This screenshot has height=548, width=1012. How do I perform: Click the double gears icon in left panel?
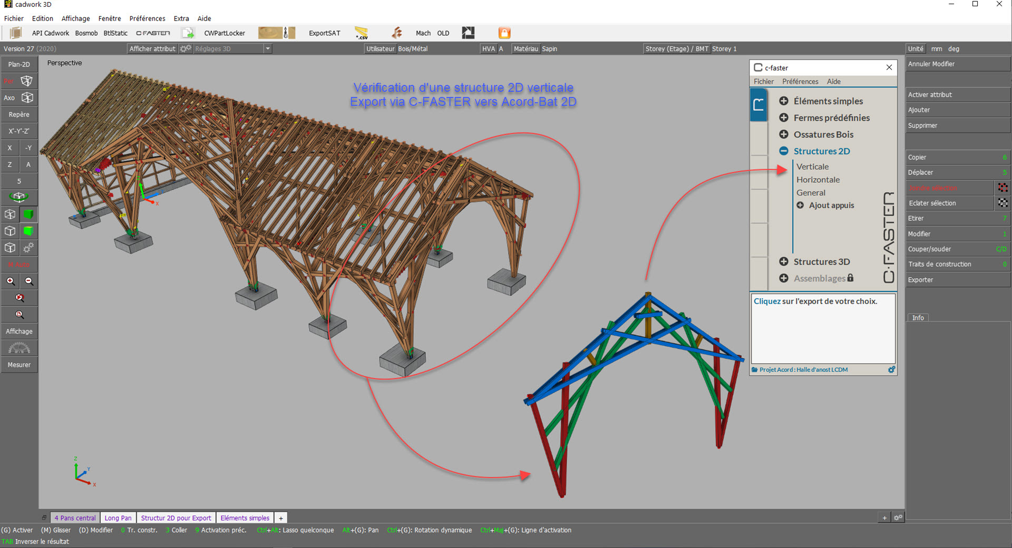click(x=28, y=248)
